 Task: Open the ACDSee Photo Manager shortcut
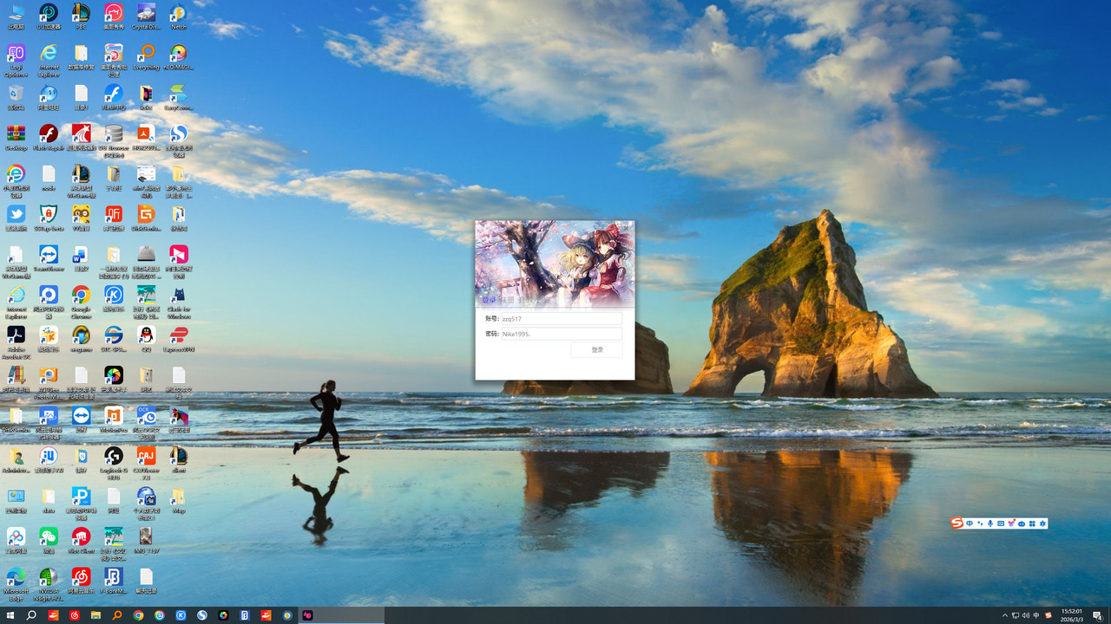click(x=49, y=382)
